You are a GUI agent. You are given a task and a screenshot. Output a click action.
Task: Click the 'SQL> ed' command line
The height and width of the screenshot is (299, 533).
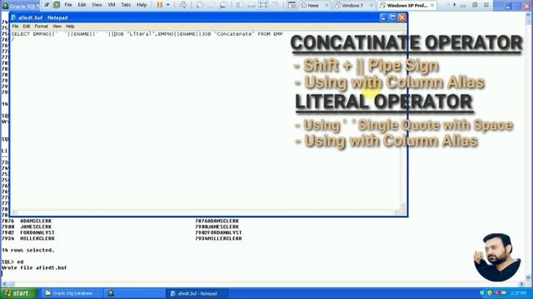pos(12,262)
